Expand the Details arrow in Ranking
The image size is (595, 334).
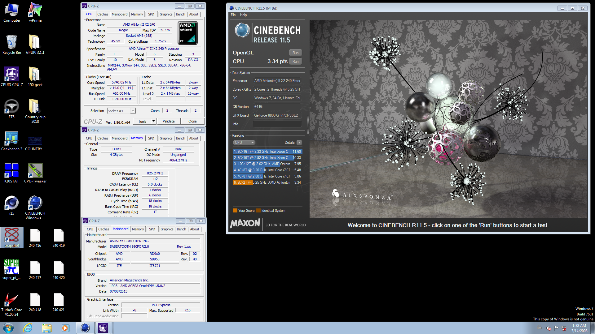click(299, 143)
